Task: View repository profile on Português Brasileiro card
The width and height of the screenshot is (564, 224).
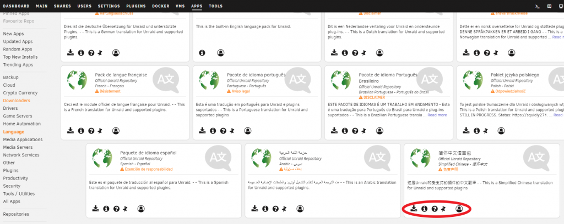Action: coord(379,131)
